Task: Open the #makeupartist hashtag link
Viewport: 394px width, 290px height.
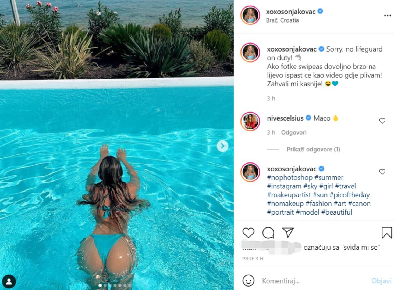Action: [x=289, y=195]
